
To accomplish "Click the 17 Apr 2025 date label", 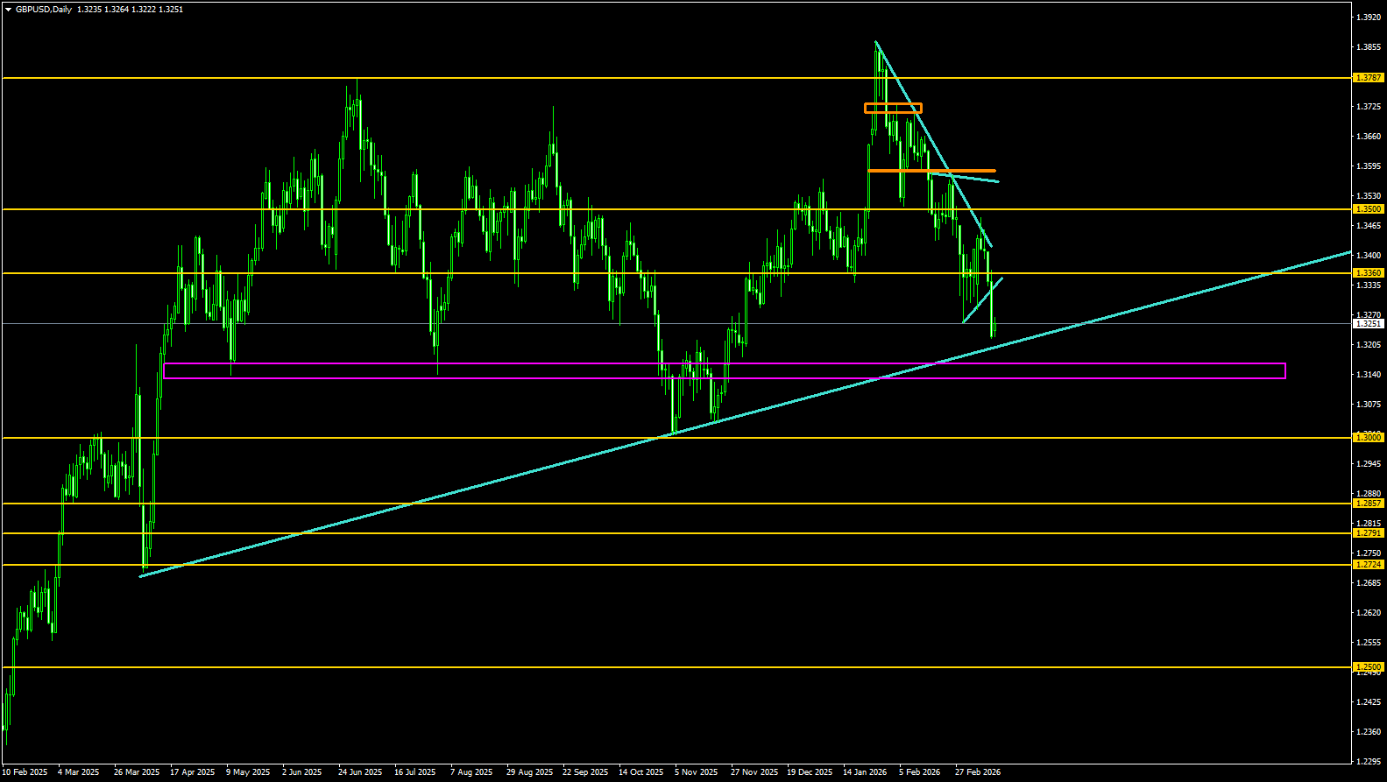I will click(193, 772).
